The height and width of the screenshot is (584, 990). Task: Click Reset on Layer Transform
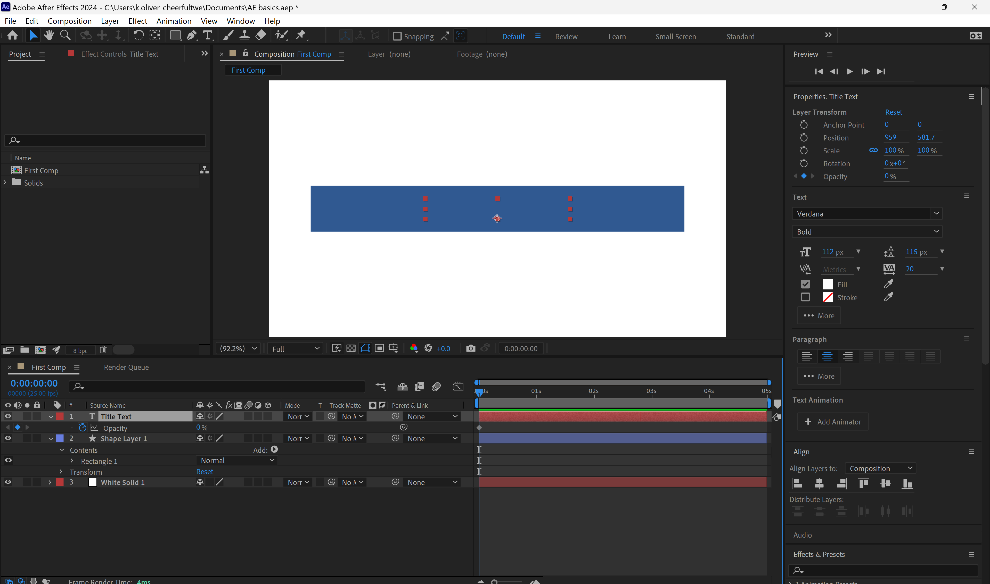pyautogui.click(x=893, y=112)
